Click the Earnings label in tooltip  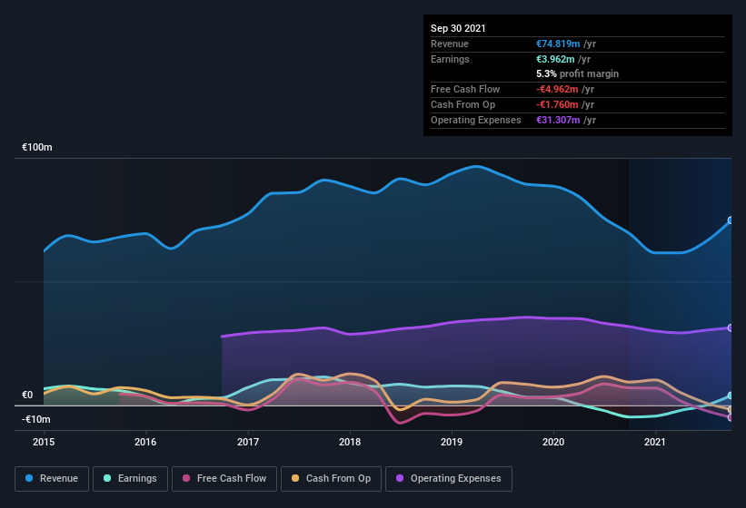point(450,59)
